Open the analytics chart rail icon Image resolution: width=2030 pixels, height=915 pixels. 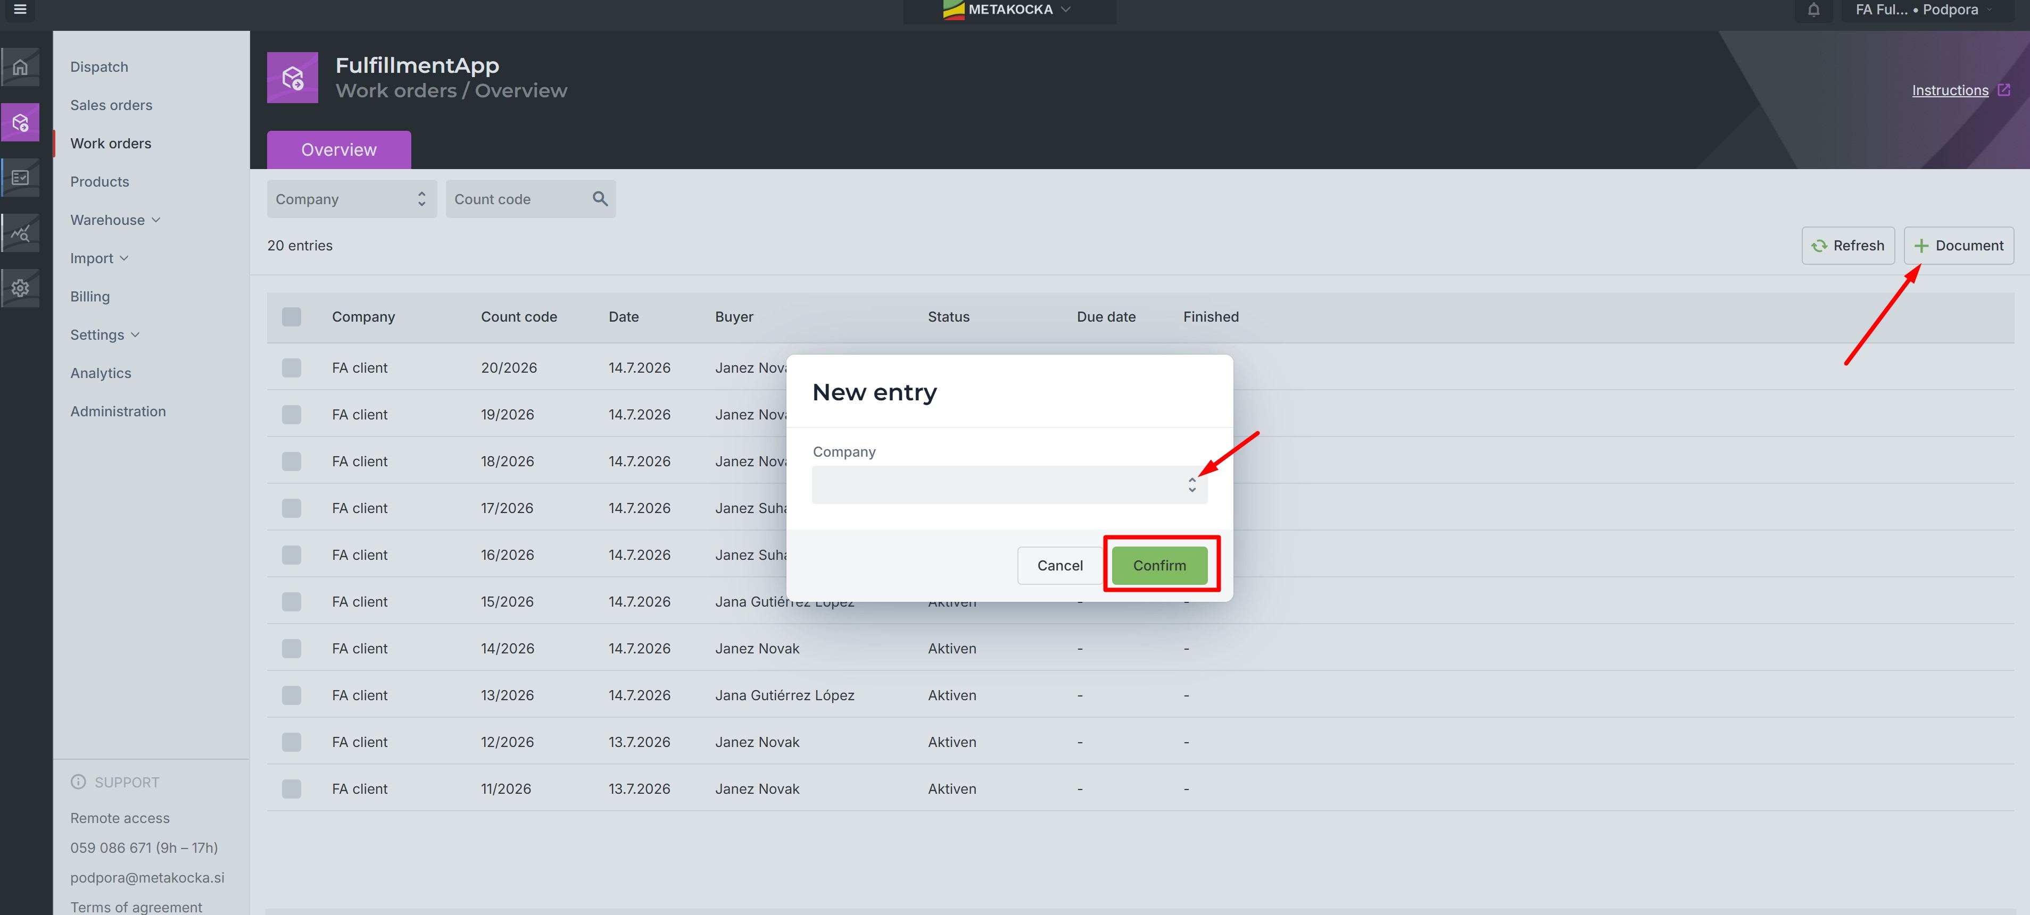(21, 233)
